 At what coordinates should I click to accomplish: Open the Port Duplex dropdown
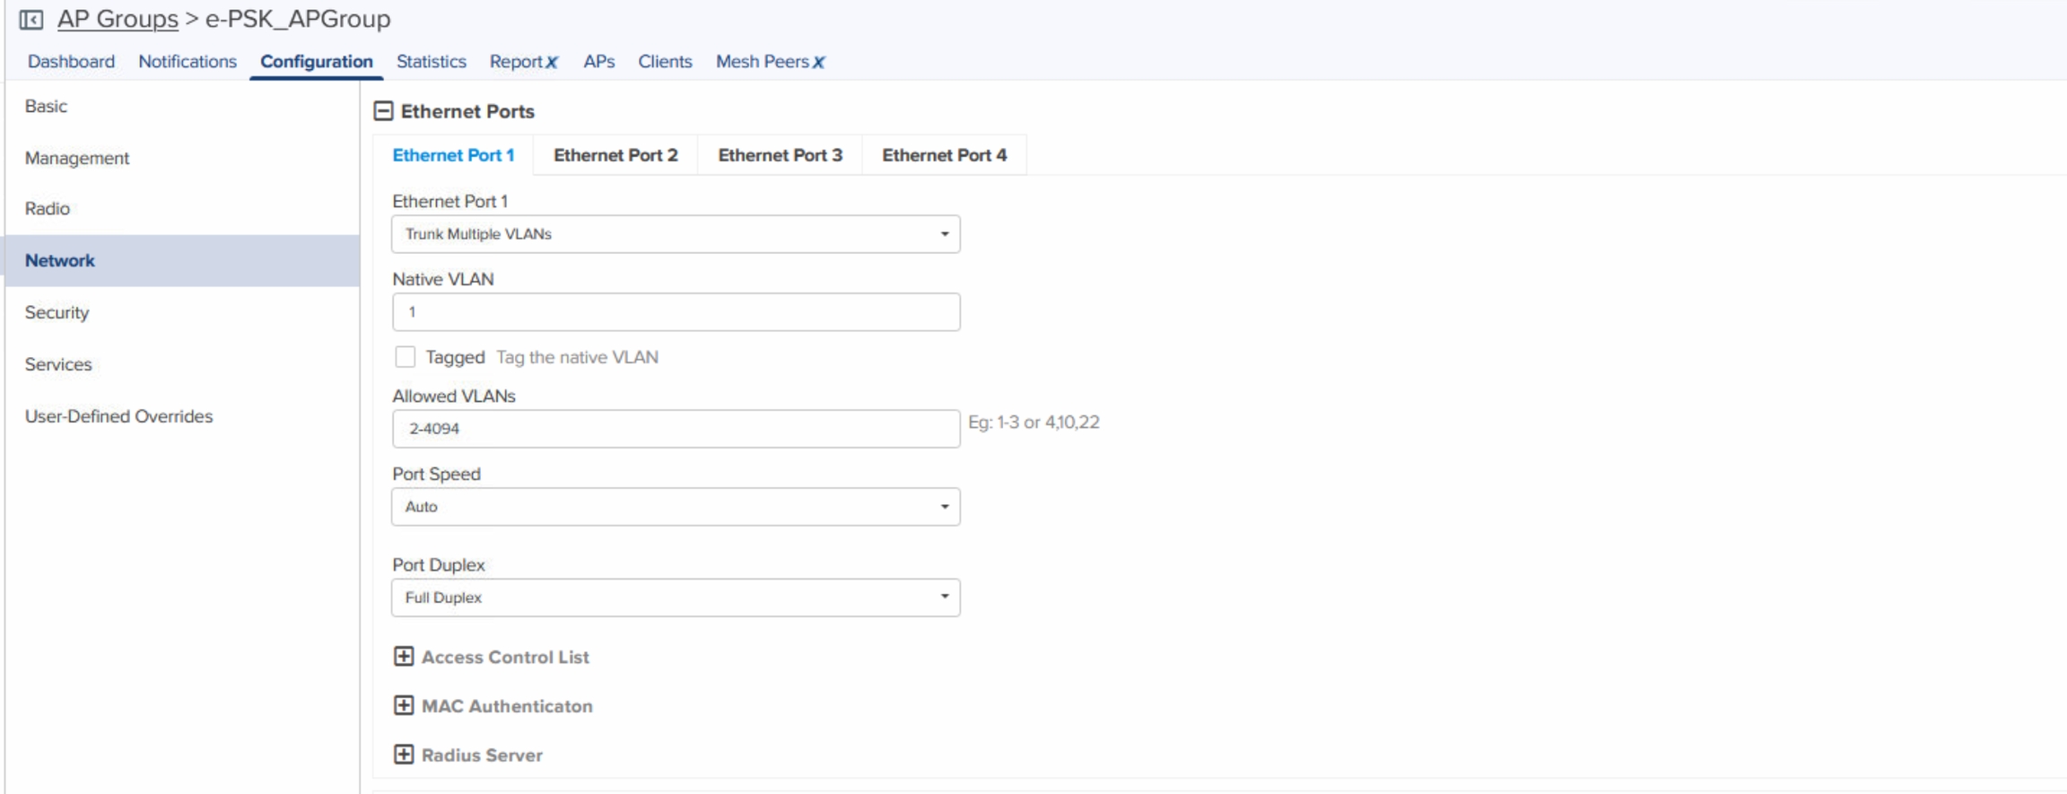[676, 598]
